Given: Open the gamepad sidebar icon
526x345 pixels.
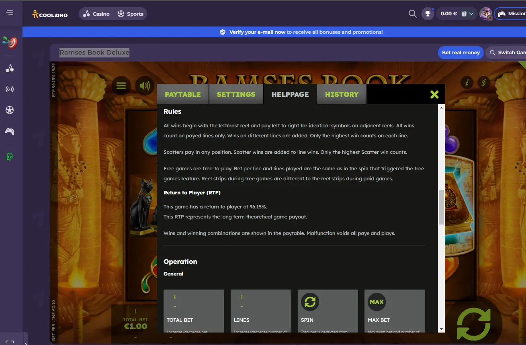Looking at the screenshot, I should click(10, 131).
